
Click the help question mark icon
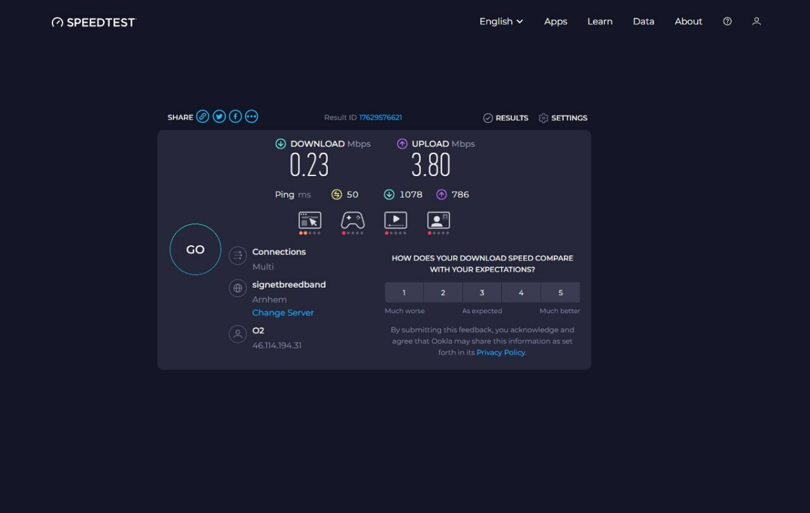click(x=727, y=22)
